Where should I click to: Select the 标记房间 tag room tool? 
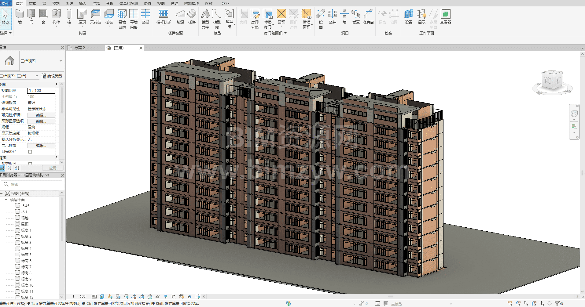(x=268, y=19)
